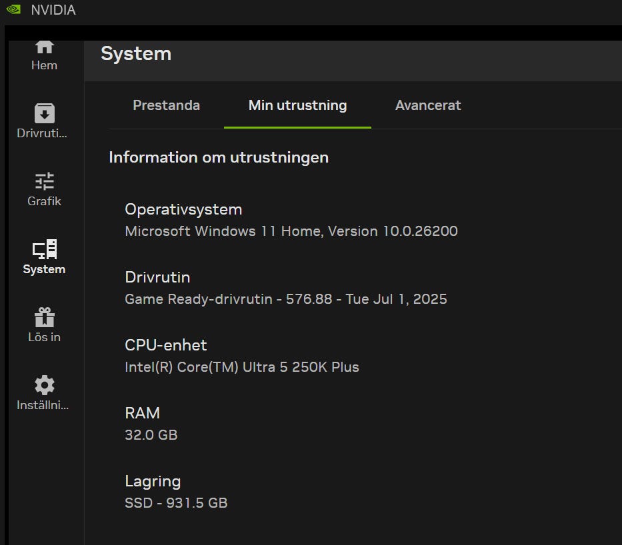Screen dimensions: 622x545
Task: Click the Game Ready-drivrutin 576.88 text
Action: click(285, 299)
